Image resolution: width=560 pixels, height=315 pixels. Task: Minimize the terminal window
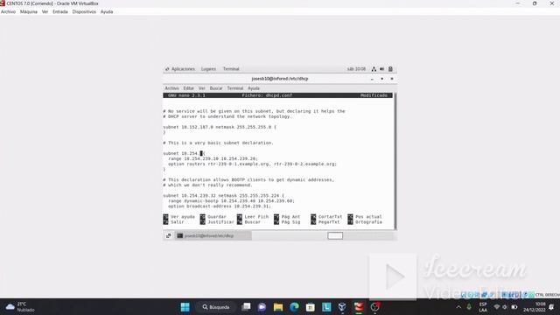point(372,79)
